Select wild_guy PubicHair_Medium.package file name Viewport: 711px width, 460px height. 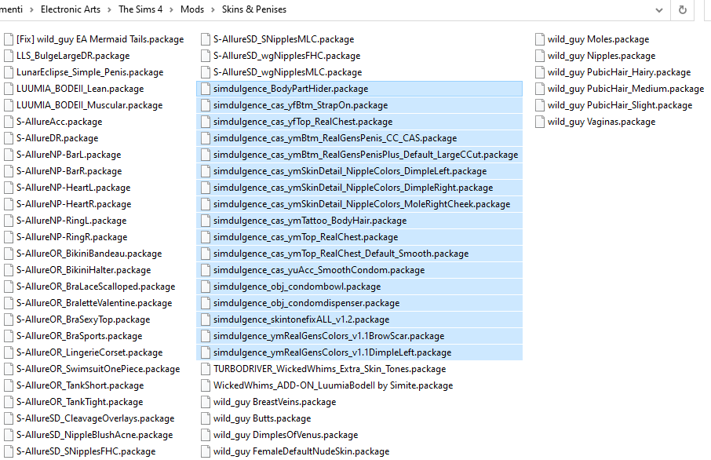[x=625, y=89]
